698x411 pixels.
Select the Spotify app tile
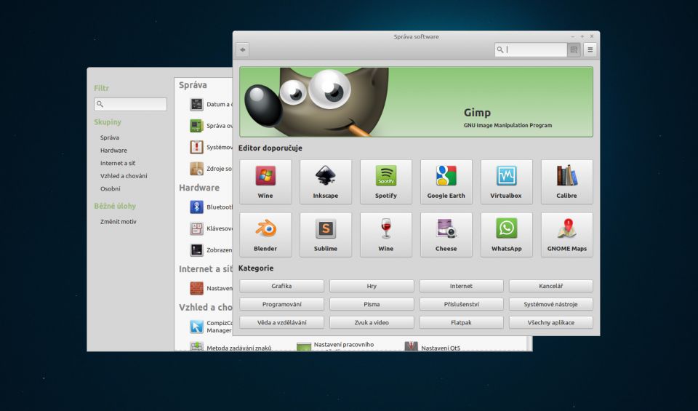pos(386,182)
